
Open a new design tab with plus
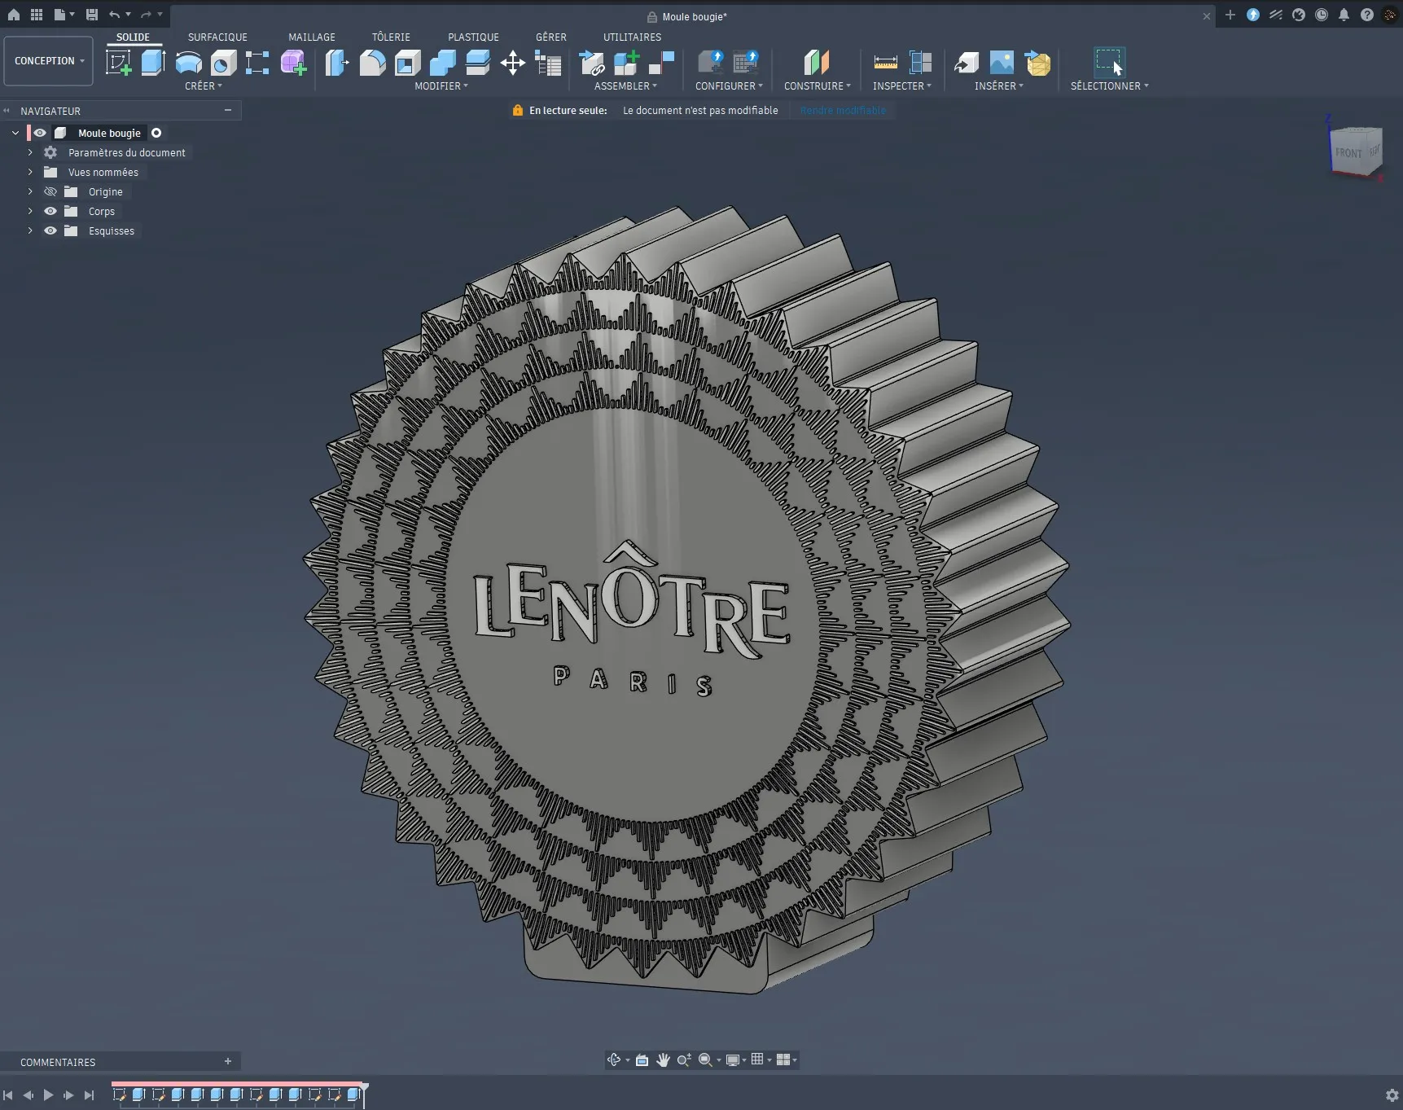pyautogui.click(x=1230, y=15)
